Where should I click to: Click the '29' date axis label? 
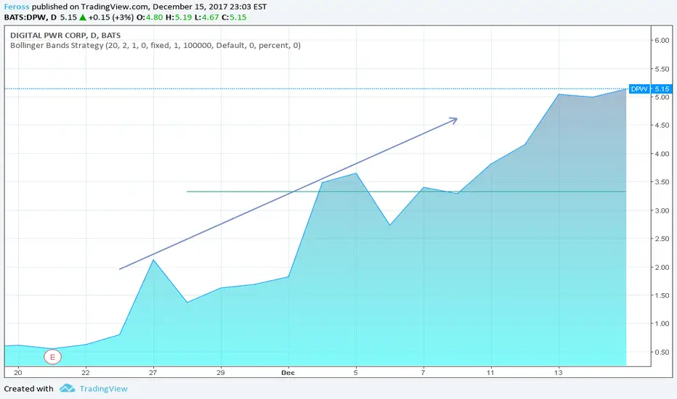(x=221, y=373)
